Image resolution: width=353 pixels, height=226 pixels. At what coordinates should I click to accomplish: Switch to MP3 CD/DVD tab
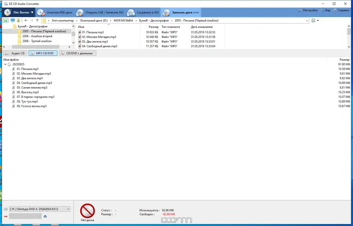click(43, 53)
